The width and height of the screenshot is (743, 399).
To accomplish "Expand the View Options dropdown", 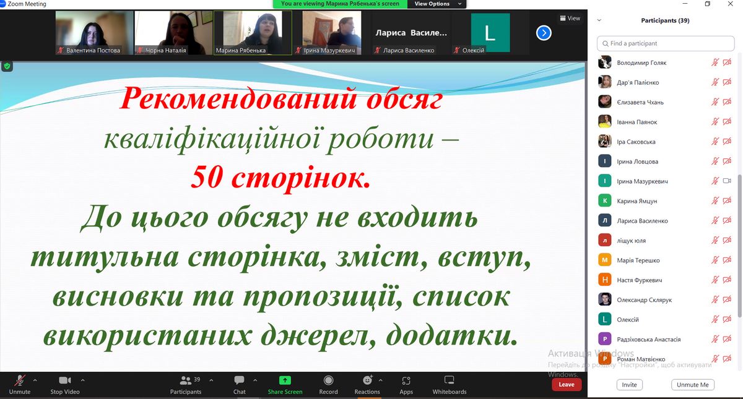I will point(437,4).
